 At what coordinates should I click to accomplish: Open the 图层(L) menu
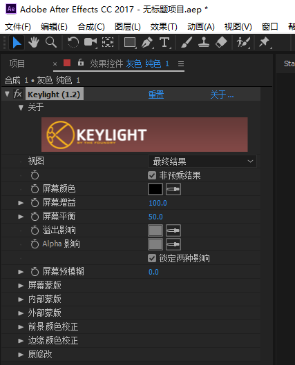click(x=127, y=27)
